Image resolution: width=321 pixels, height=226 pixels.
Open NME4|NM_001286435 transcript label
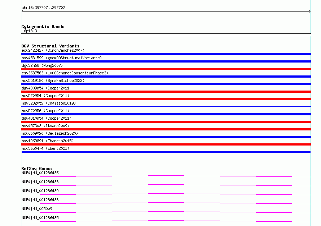pyautogui.click(x=40, y=218)
